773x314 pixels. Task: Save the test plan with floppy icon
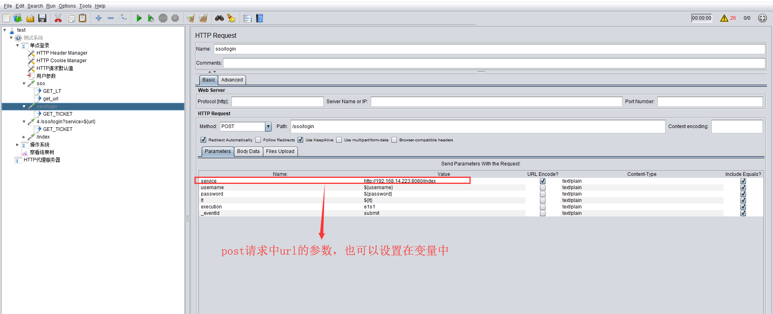tap(42, 18)
